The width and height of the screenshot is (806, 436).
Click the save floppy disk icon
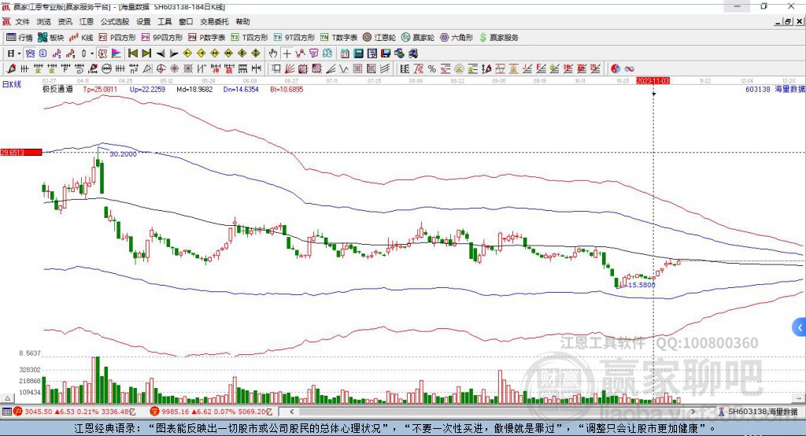point(386,54)
